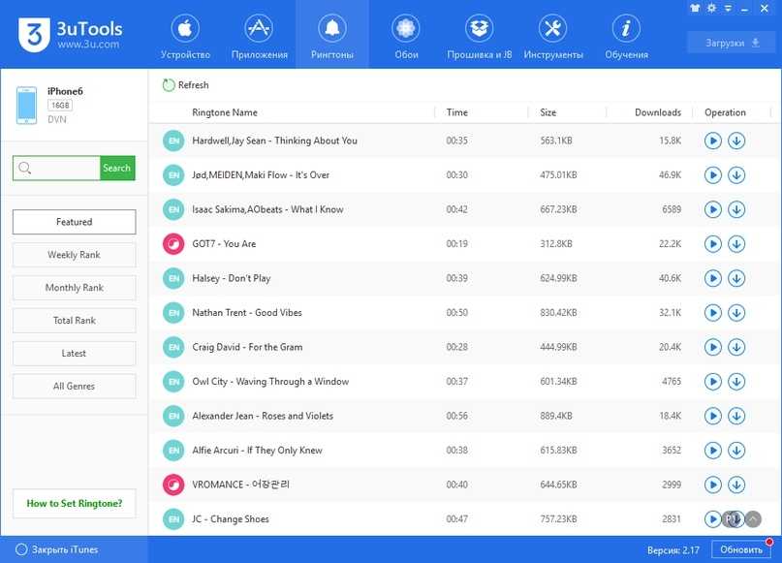Screen dimensions: 782x563
Task: Click the Refresh icon above the list
Action: click(170, 85)
